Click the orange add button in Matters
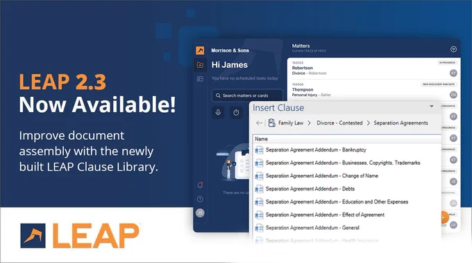This screenshot has width=472, height=263. pyautogui.click(x=444, y=217)
